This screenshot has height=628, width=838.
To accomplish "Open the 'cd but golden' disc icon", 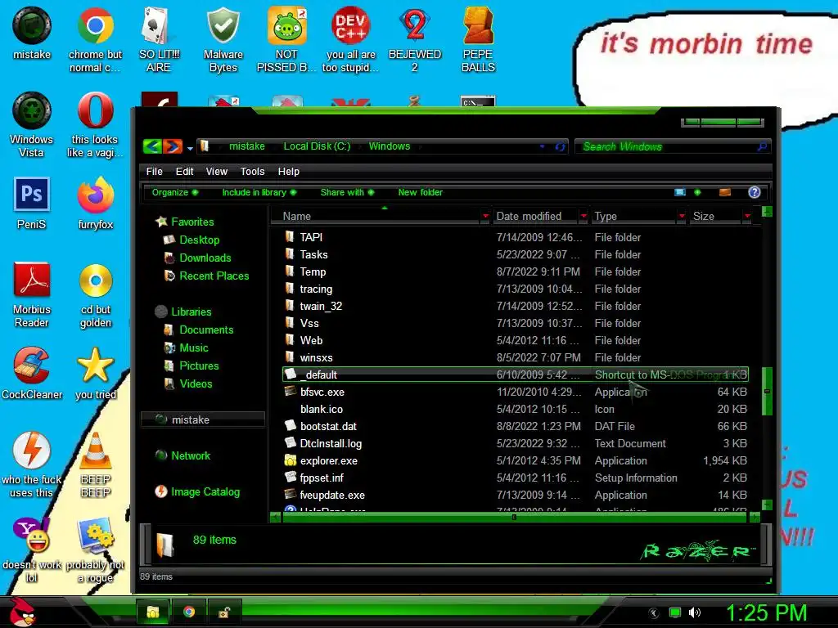I will point(96,294).
